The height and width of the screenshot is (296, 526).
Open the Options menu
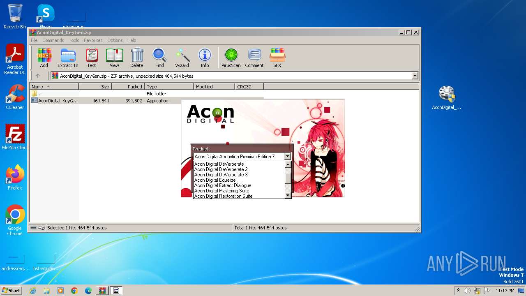(115, 40)
